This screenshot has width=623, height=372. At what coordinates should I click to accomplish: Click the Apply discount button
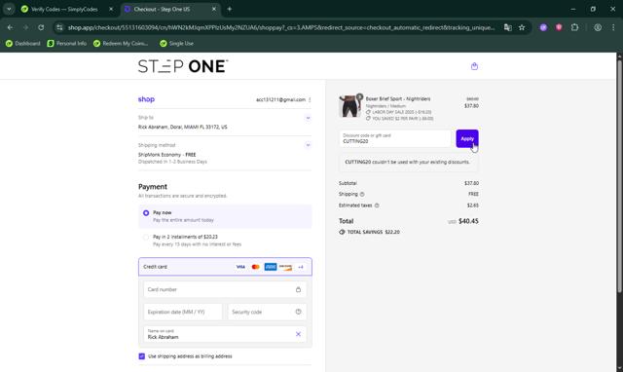(467, 138)
